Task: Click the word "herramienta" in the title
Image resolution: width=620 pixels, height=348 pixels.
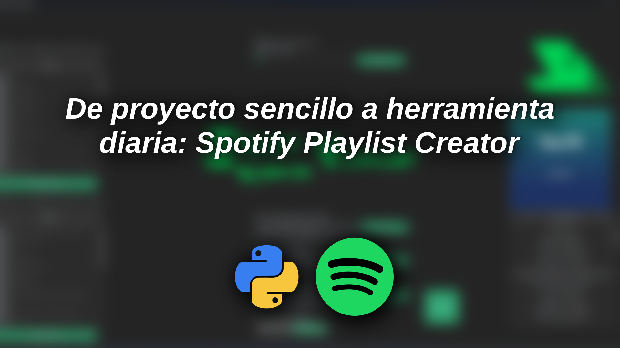Action: click(x=470, y=109)
